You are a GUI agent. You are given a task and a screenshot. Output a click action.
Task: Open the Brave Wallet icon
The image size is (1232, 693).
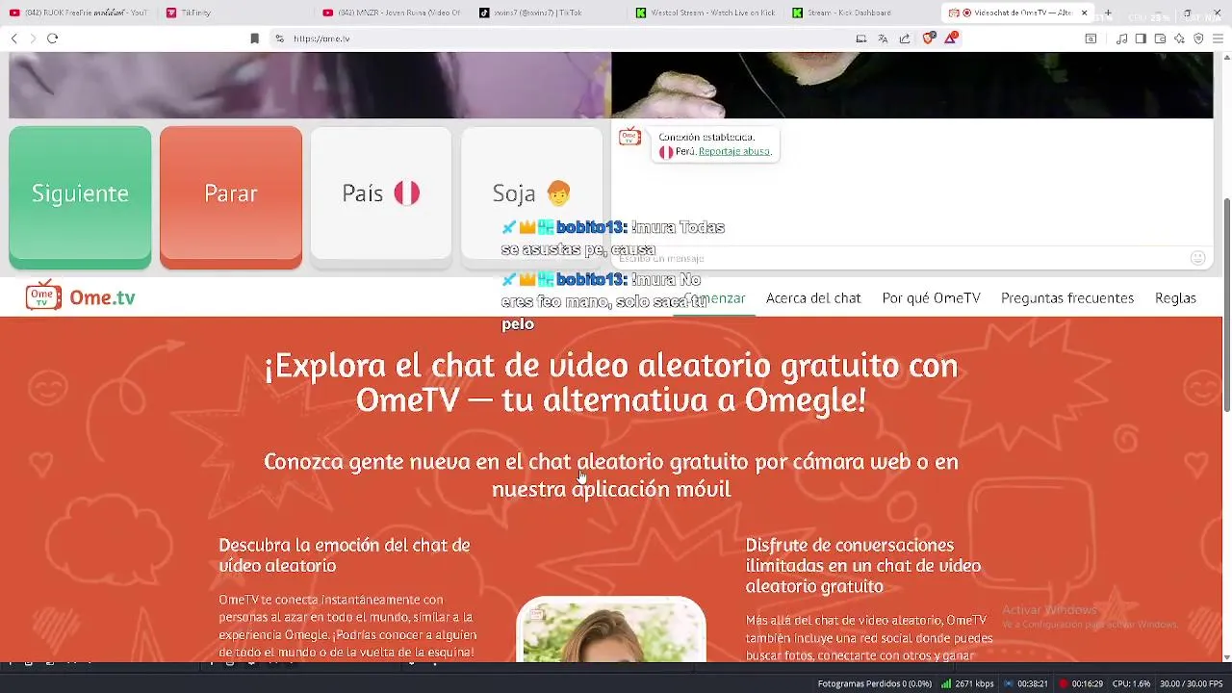(x=1160, y=38)
